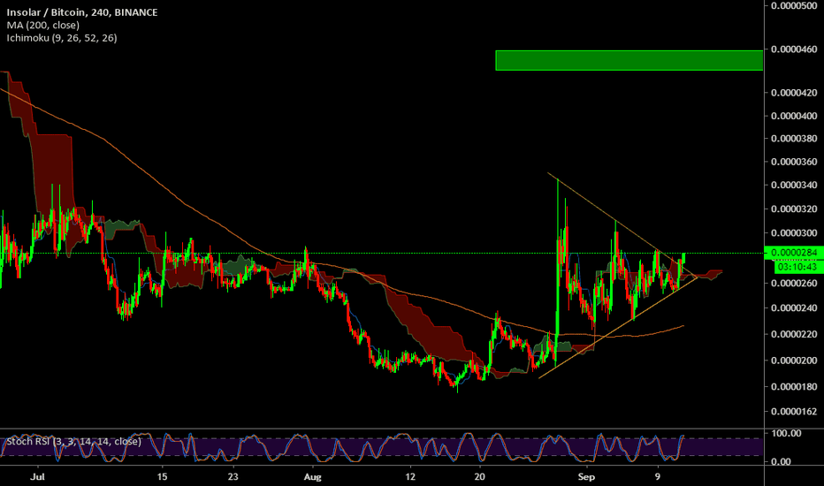Click the Sep date label on time axis
This screenshot has width=824, height=486.
586,477
